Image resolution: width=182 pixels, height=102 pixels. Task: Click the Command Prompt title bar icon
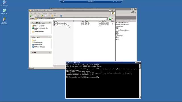click(67, 63)
